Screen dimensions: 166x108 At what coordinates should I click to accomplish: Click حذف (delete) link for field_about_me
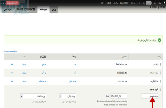click(x=12, y=64)
